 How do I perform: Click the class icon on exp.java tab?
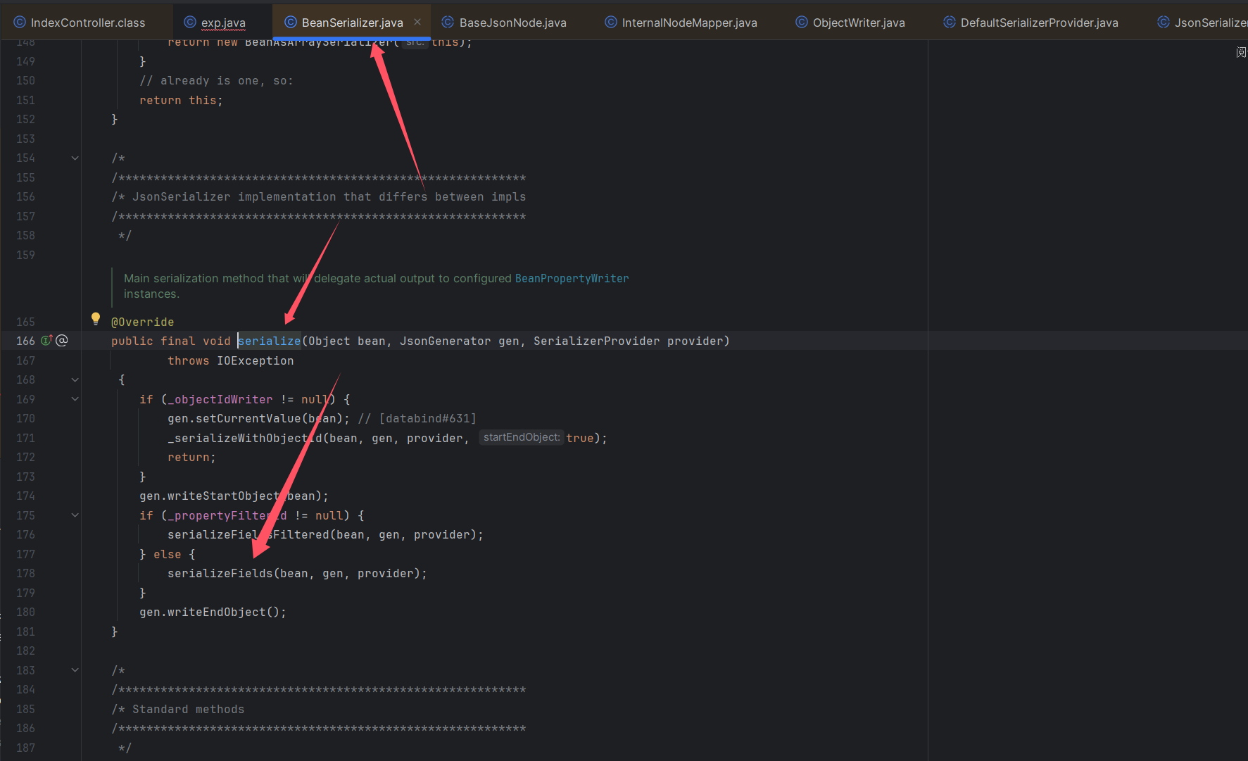(189, 22)
